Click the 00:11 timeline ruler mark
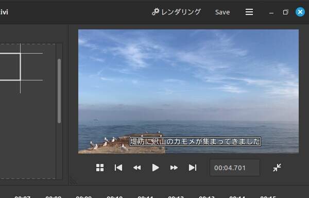 [145, 197]
